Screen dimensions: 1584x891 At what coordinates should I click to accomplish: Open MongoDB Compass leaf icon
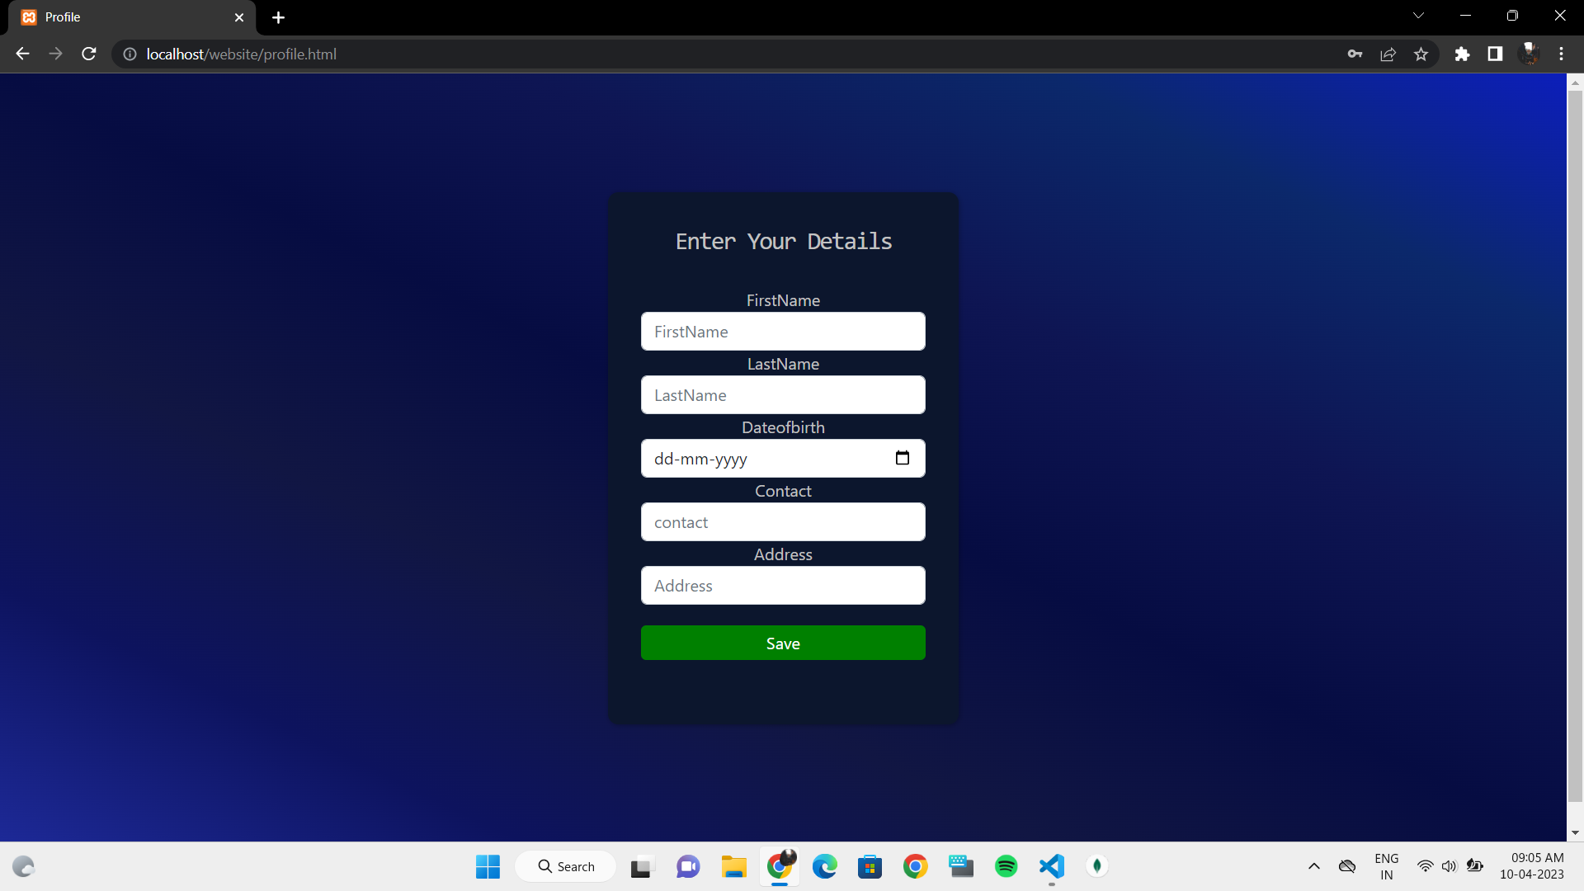tap(1096, 866)
